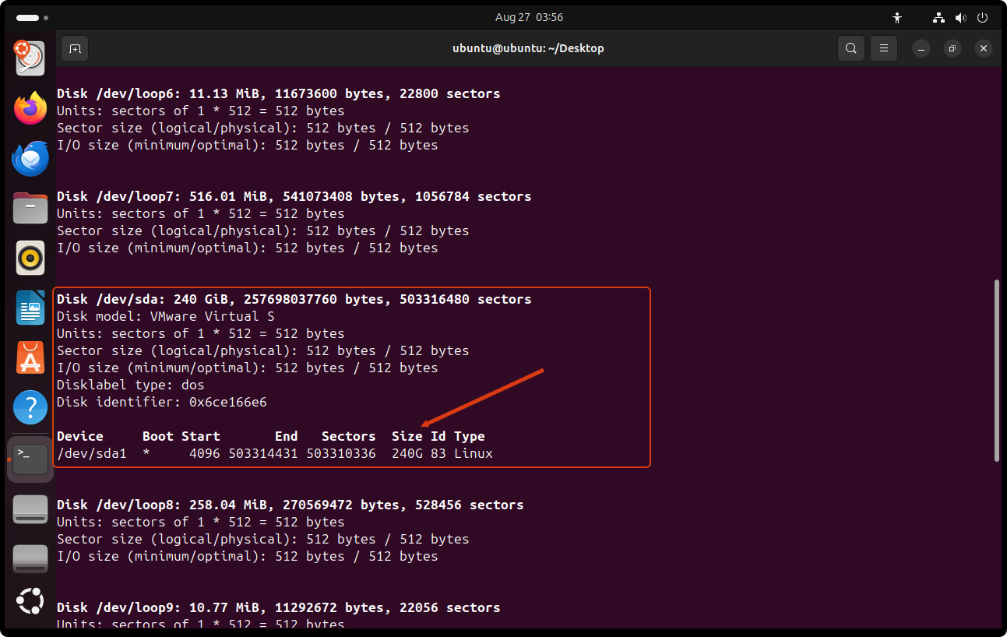Click the '/dev/sda1' device entry

92,453
